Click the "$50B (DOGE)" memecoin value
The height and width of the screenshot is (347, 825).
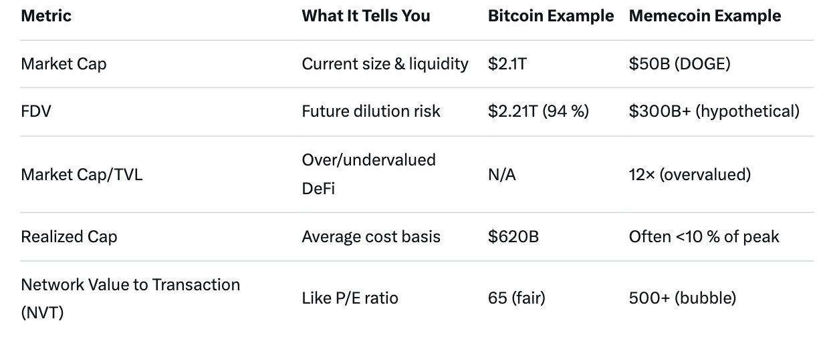681,64
